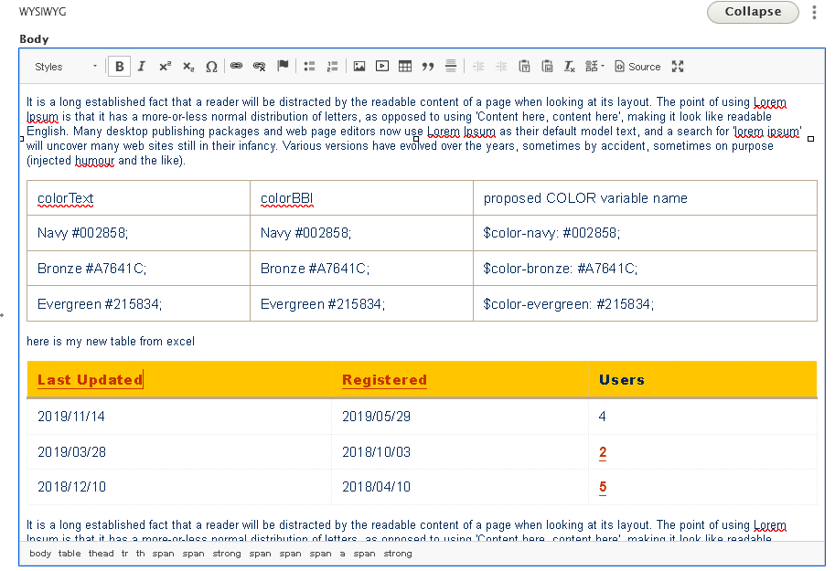Click the Decrease Indent icon

coord(478,67)
